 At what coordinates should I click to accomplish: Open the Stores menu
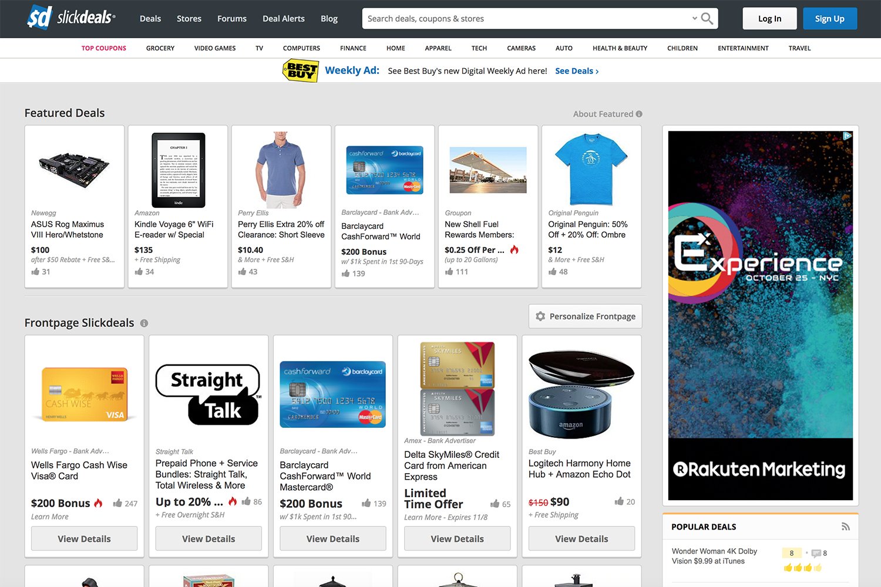pos(189,19)
